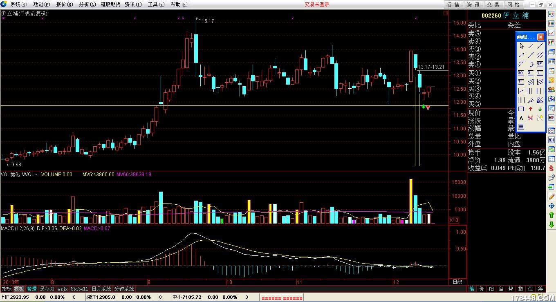Switch to the 筹 tab in quote panel
The height and width of the screenshot is (302, 556).
pyautogui.click(x=540, y=289)
